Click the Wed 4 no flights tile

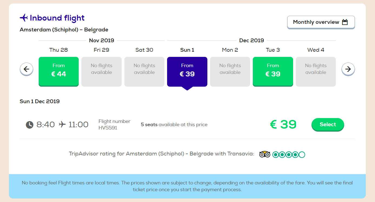(316, 72)
